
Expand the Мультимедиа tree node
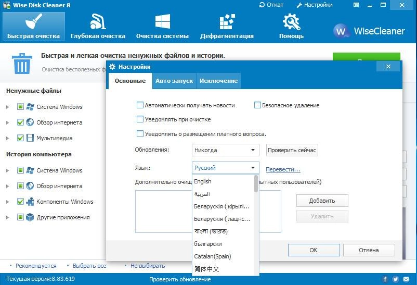pos(8,138)
